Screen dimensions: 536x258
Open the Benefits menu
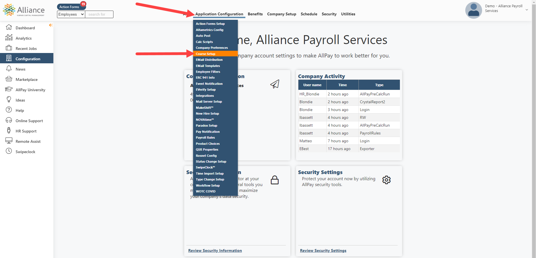(x=255, y=14)
